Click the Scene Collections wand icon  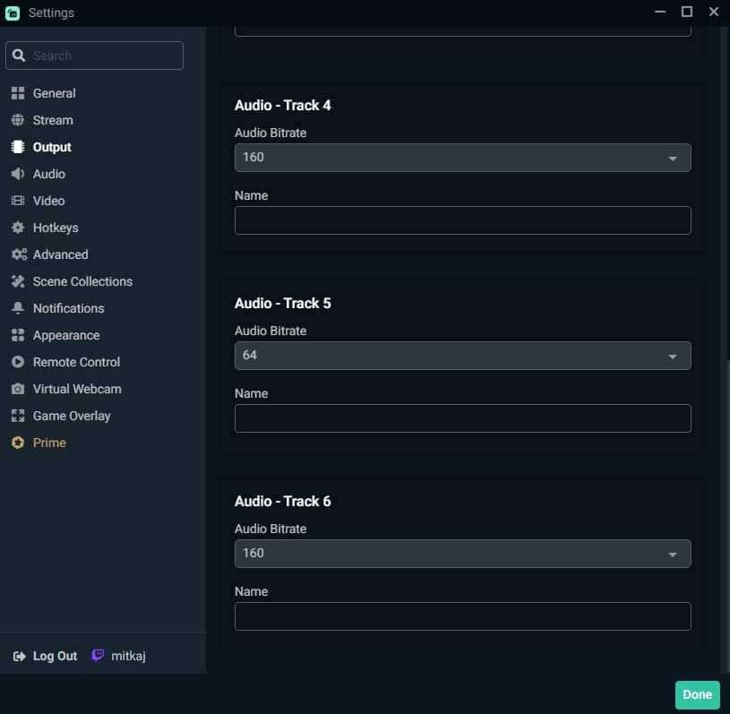18,281
